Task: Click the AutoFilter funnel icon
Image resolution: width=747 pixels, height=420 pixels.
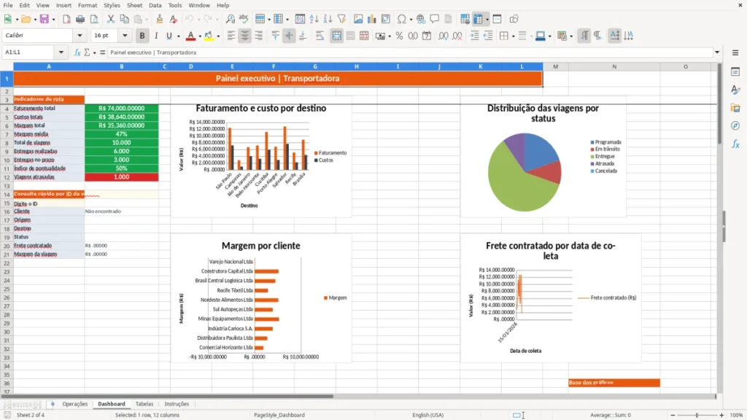Action: pyautogui.click(x=341, y=19)
